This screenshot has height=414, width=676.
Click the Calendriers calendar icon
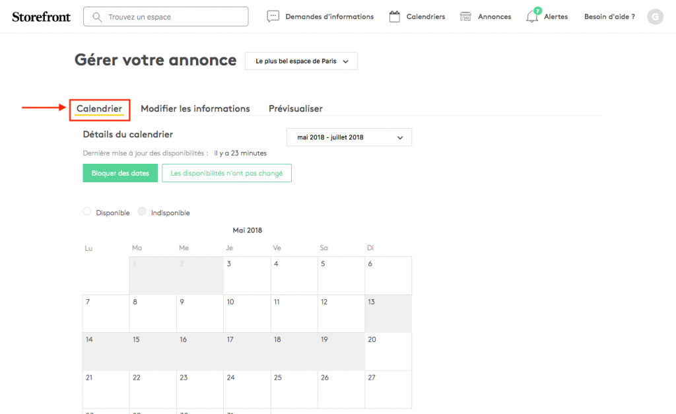395,17
